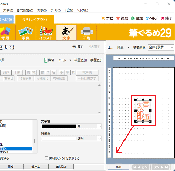
Task: Toggle the 半 half-width button
Action: click(x=67, y=72)
